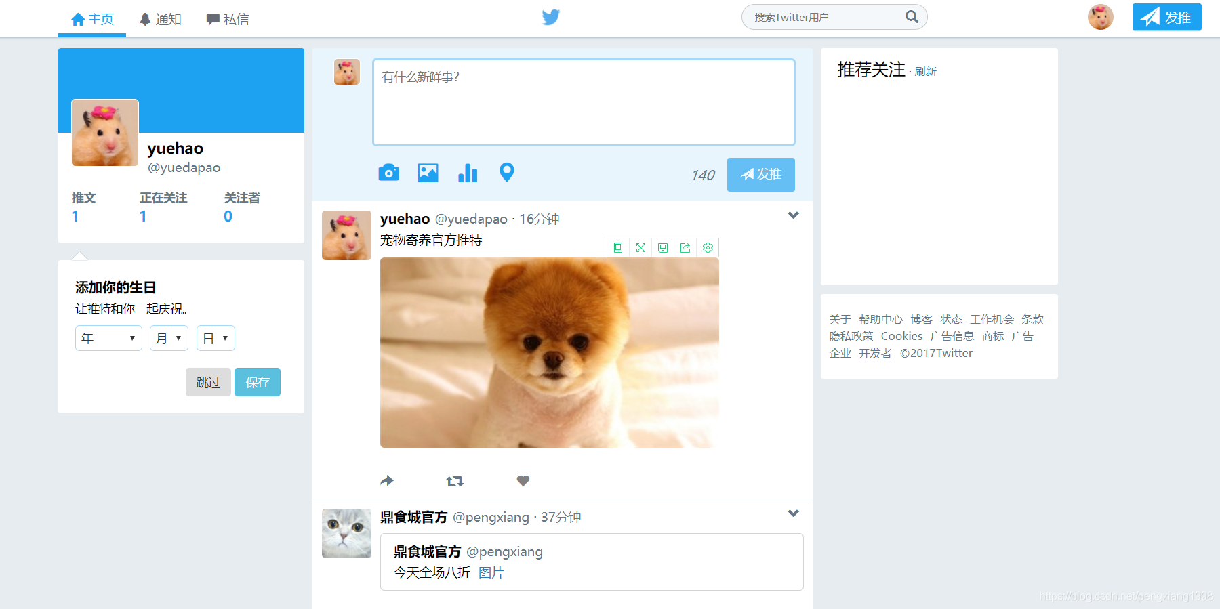
Task: Click the small avatar beside compose box
Action: pyautogui.click(x=347, y=72)
